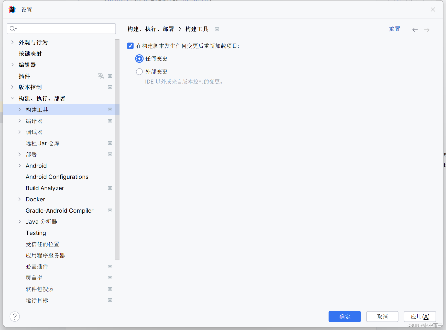Open the Android Configurations page
The height and width of the screenshot is (330, 446).
click(x=57, y=177)
